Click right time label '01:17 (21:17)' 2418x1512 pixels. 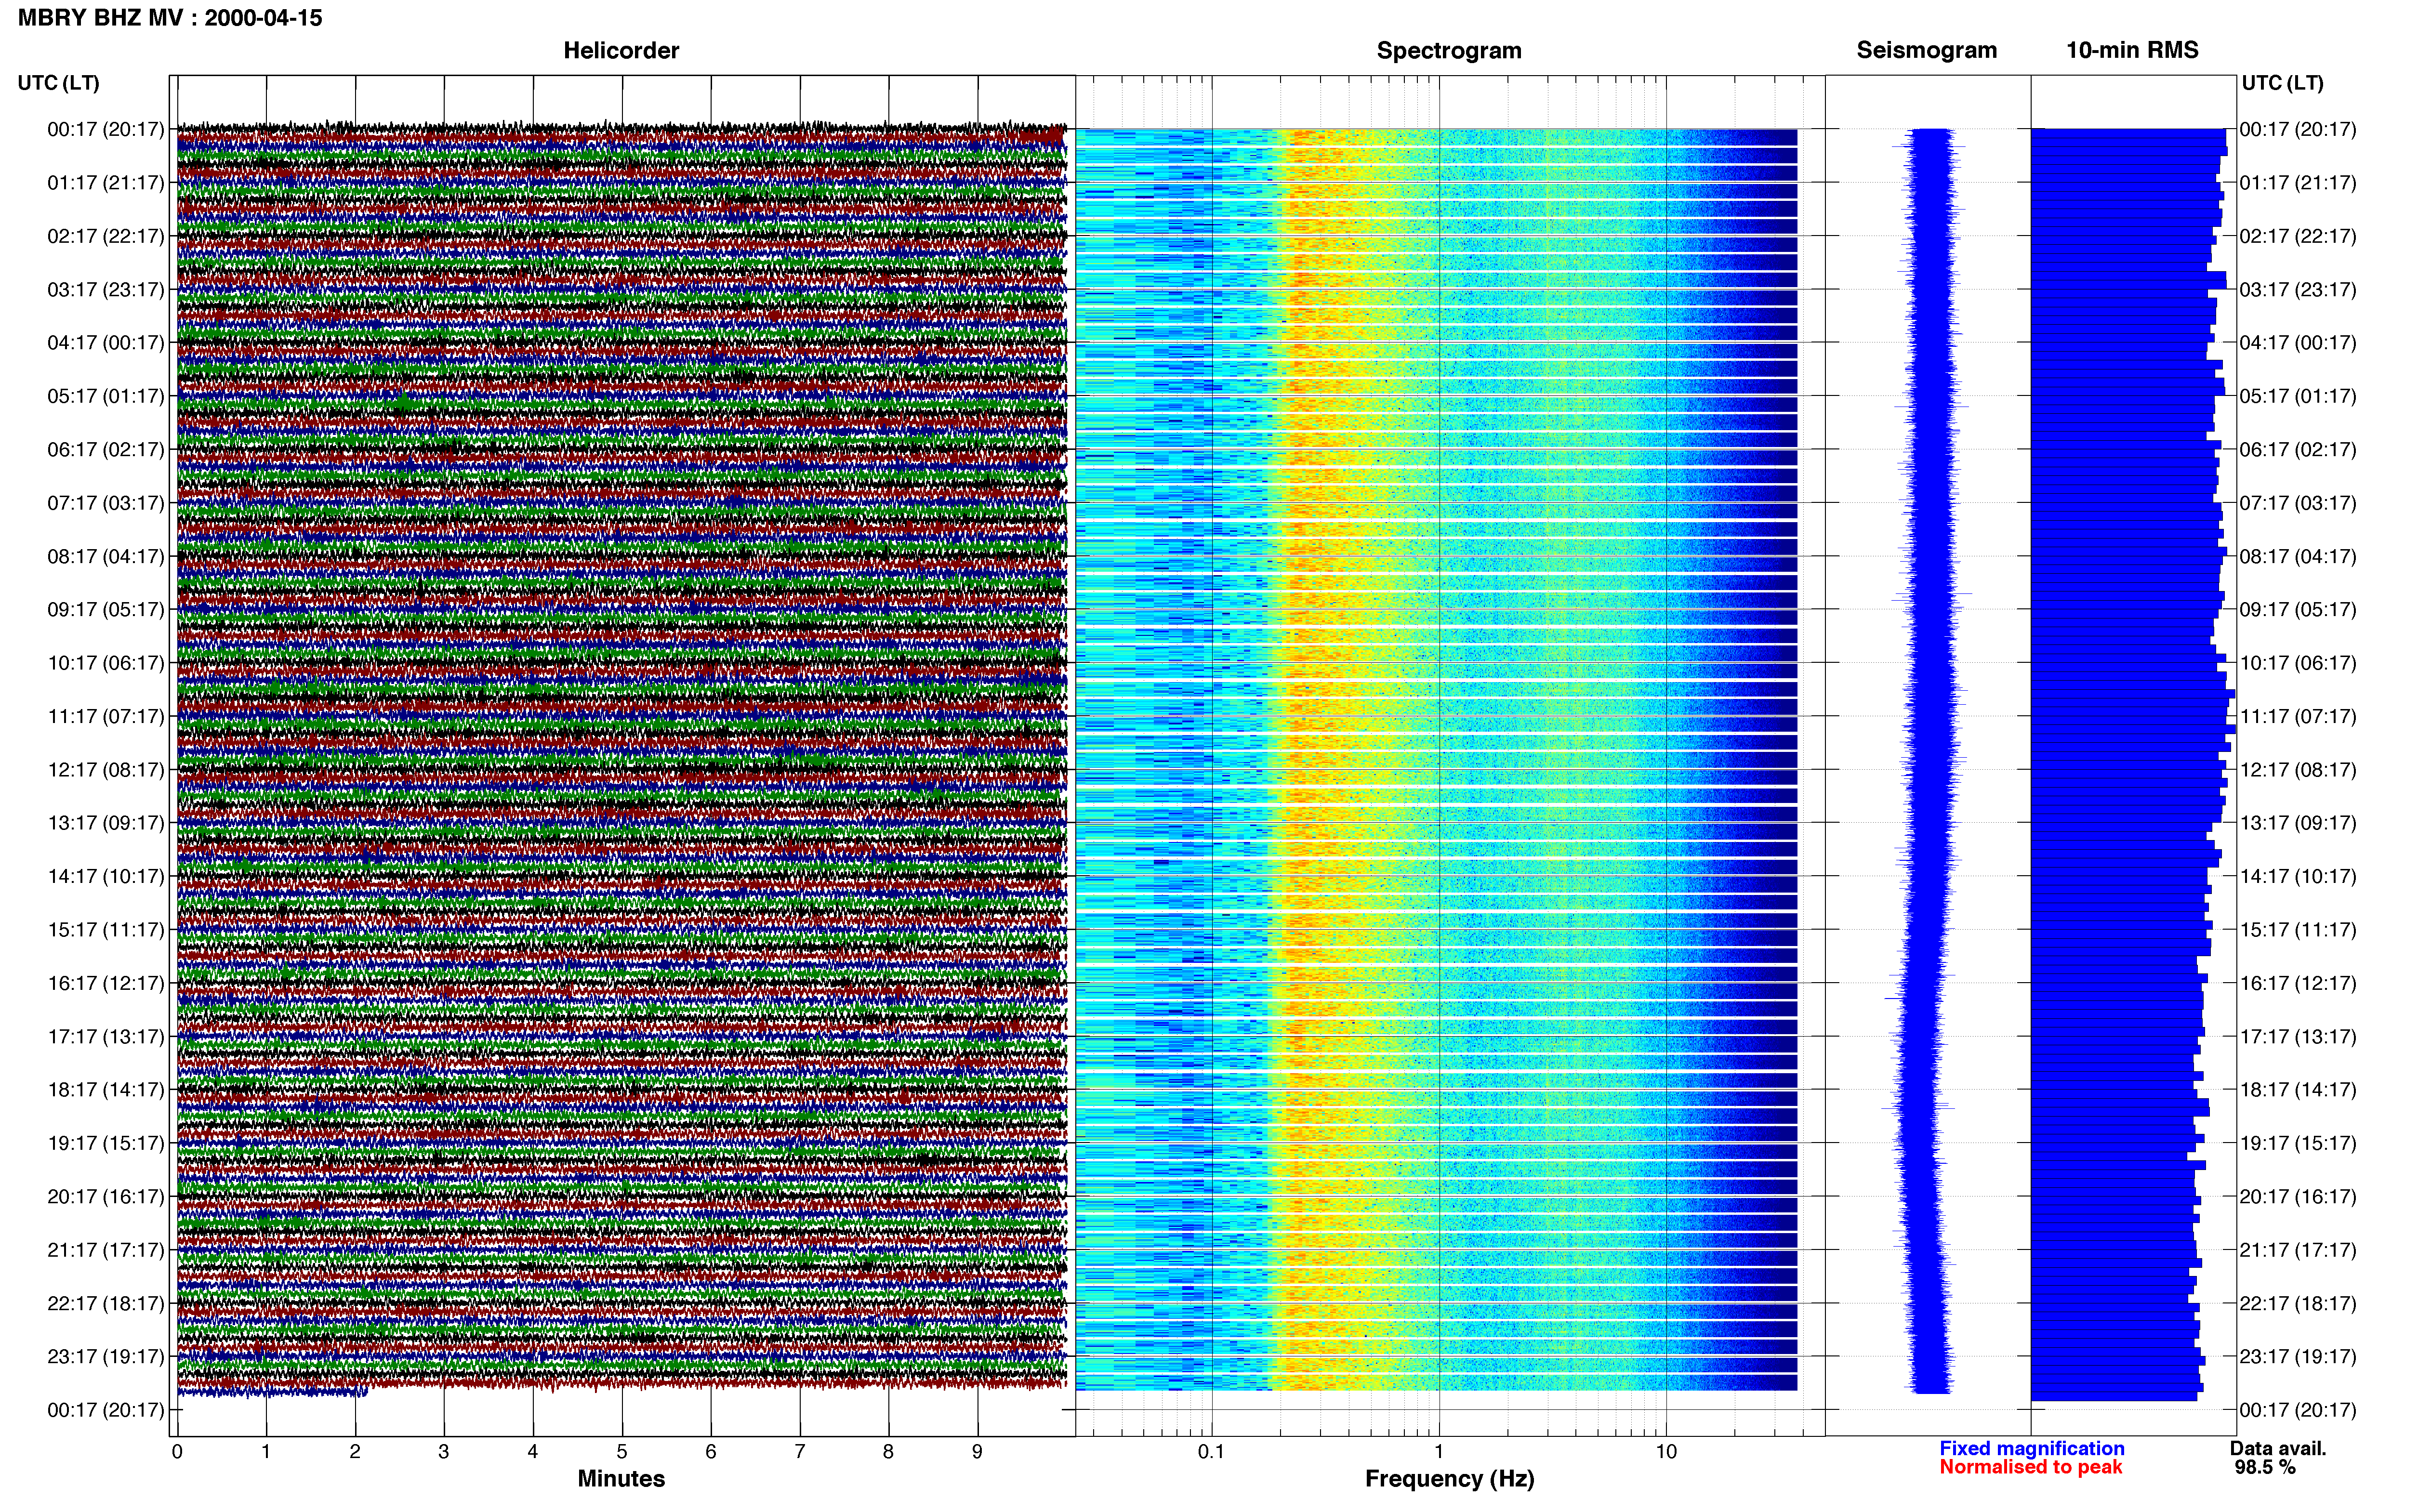coord(2298,183)
